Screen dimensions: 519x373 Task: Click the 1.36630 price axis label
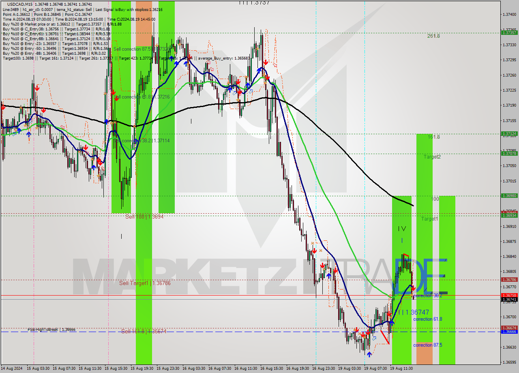click(509, 347)
